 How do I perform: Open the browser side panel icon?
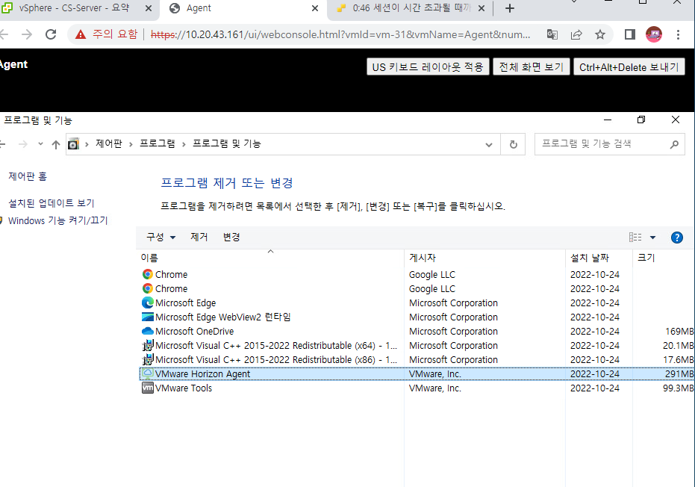pos(630,34)
